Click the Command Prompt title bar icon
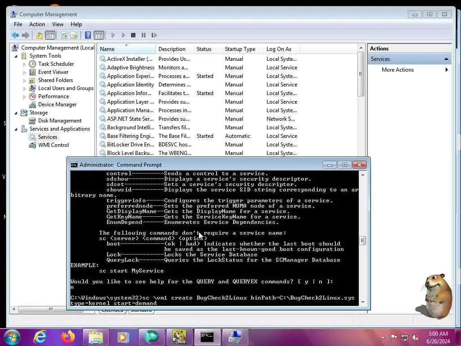The height and width of the screenshot is (346, 461). 74,165
